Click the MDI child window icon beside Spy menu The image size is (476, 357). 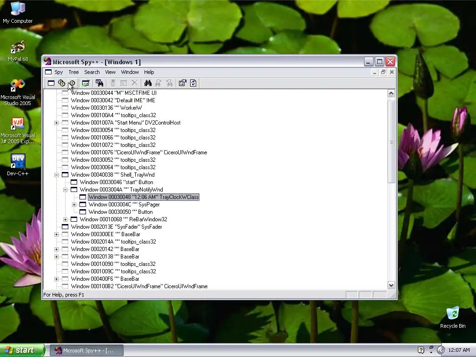point(48,72)
